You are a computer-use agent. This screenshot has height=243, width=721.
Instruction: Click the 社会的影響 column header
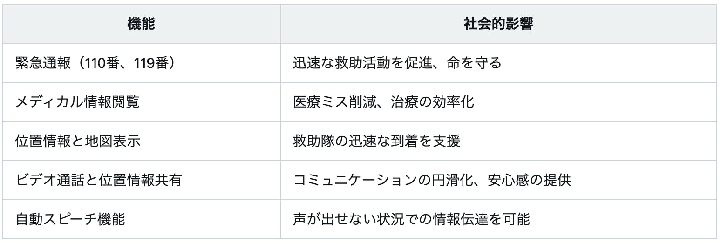click(498, 24)
